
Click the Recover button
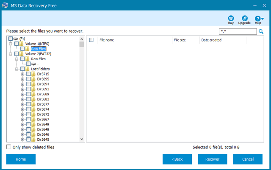point(213,159)
